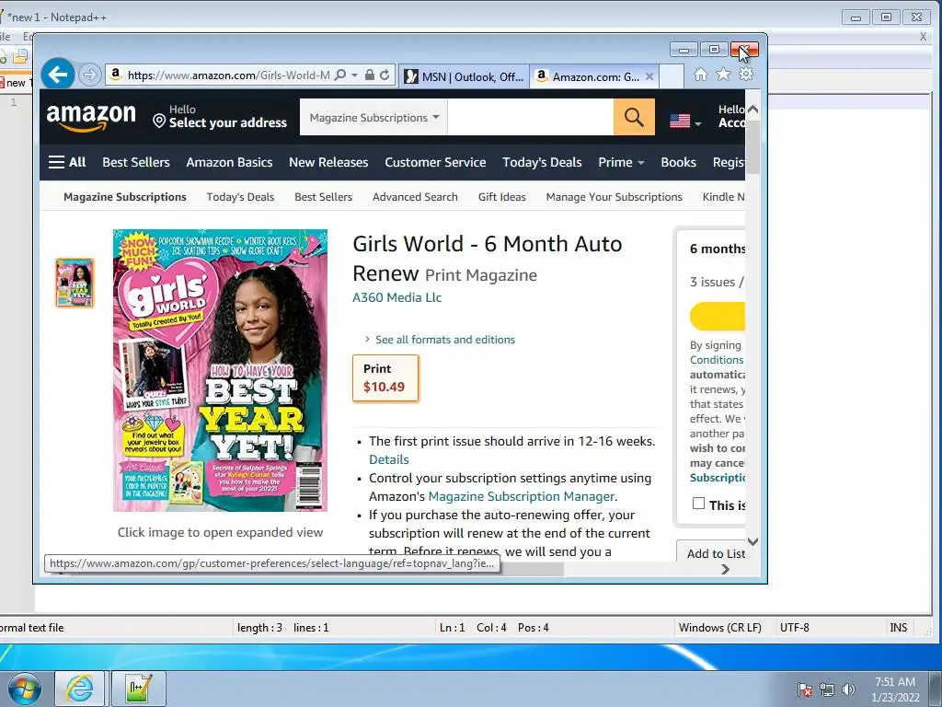Switch to the MSN | Outlook browser tab
Screen dimensions: 942x707
click(x=464, y=77)
